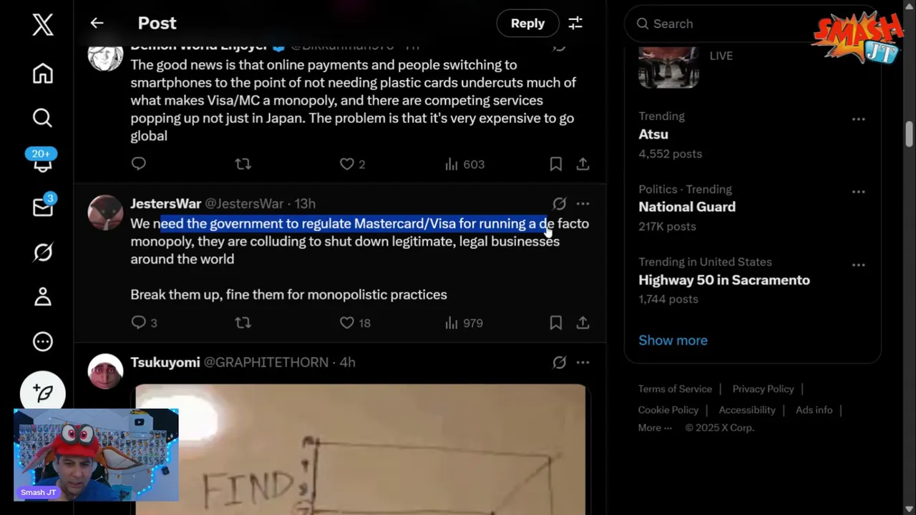Like JestersWar's post with 18 likes

pos(355,323)
